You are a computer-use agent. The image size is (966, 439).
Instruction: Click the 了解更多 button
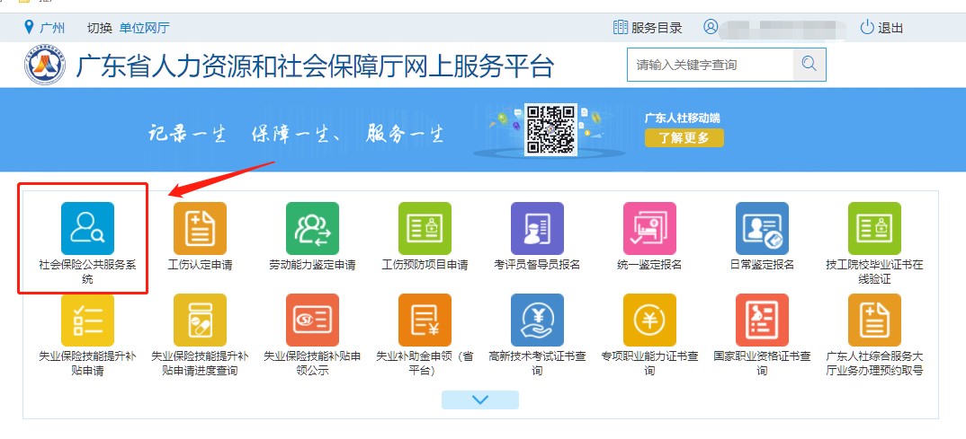pyautogui.click(x=684, y=137)
